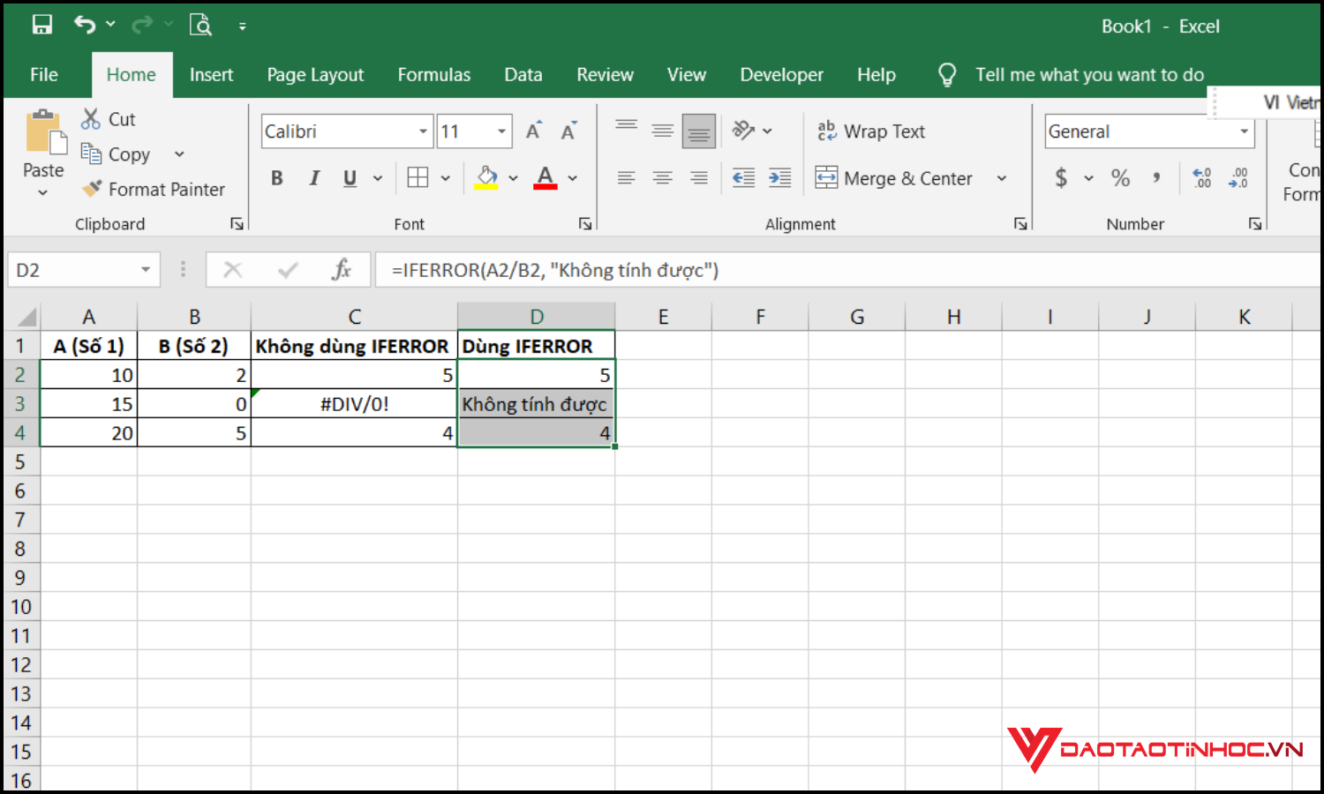The height and width of the screenshot is (794, 1324).
Task: Click the Merge & Center button
Action: [x=896, y=178]
